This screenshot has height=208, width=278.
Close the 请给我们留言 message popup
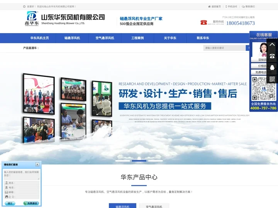click(37, 164)
